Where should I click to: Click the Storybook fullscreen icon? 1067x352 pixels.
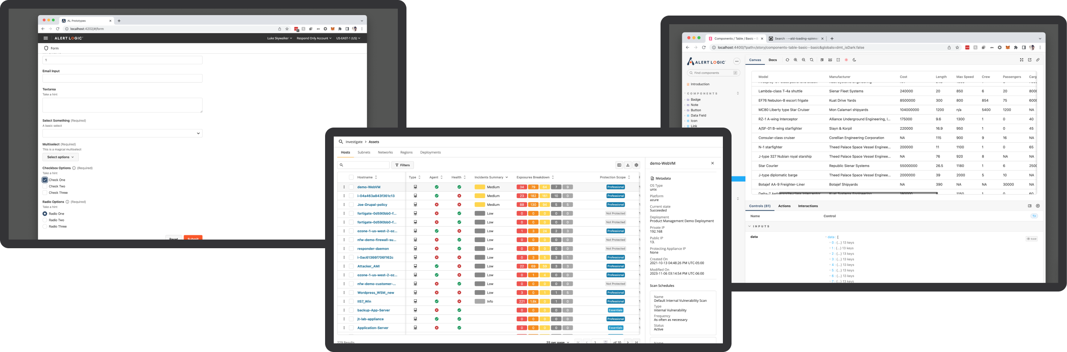[x=1022, y=60]
